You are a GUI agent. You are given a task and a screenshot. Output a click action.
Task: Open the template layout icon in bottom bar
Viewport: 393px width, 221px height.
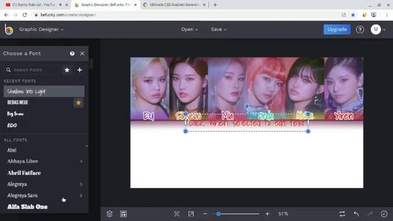coord(123,214)
